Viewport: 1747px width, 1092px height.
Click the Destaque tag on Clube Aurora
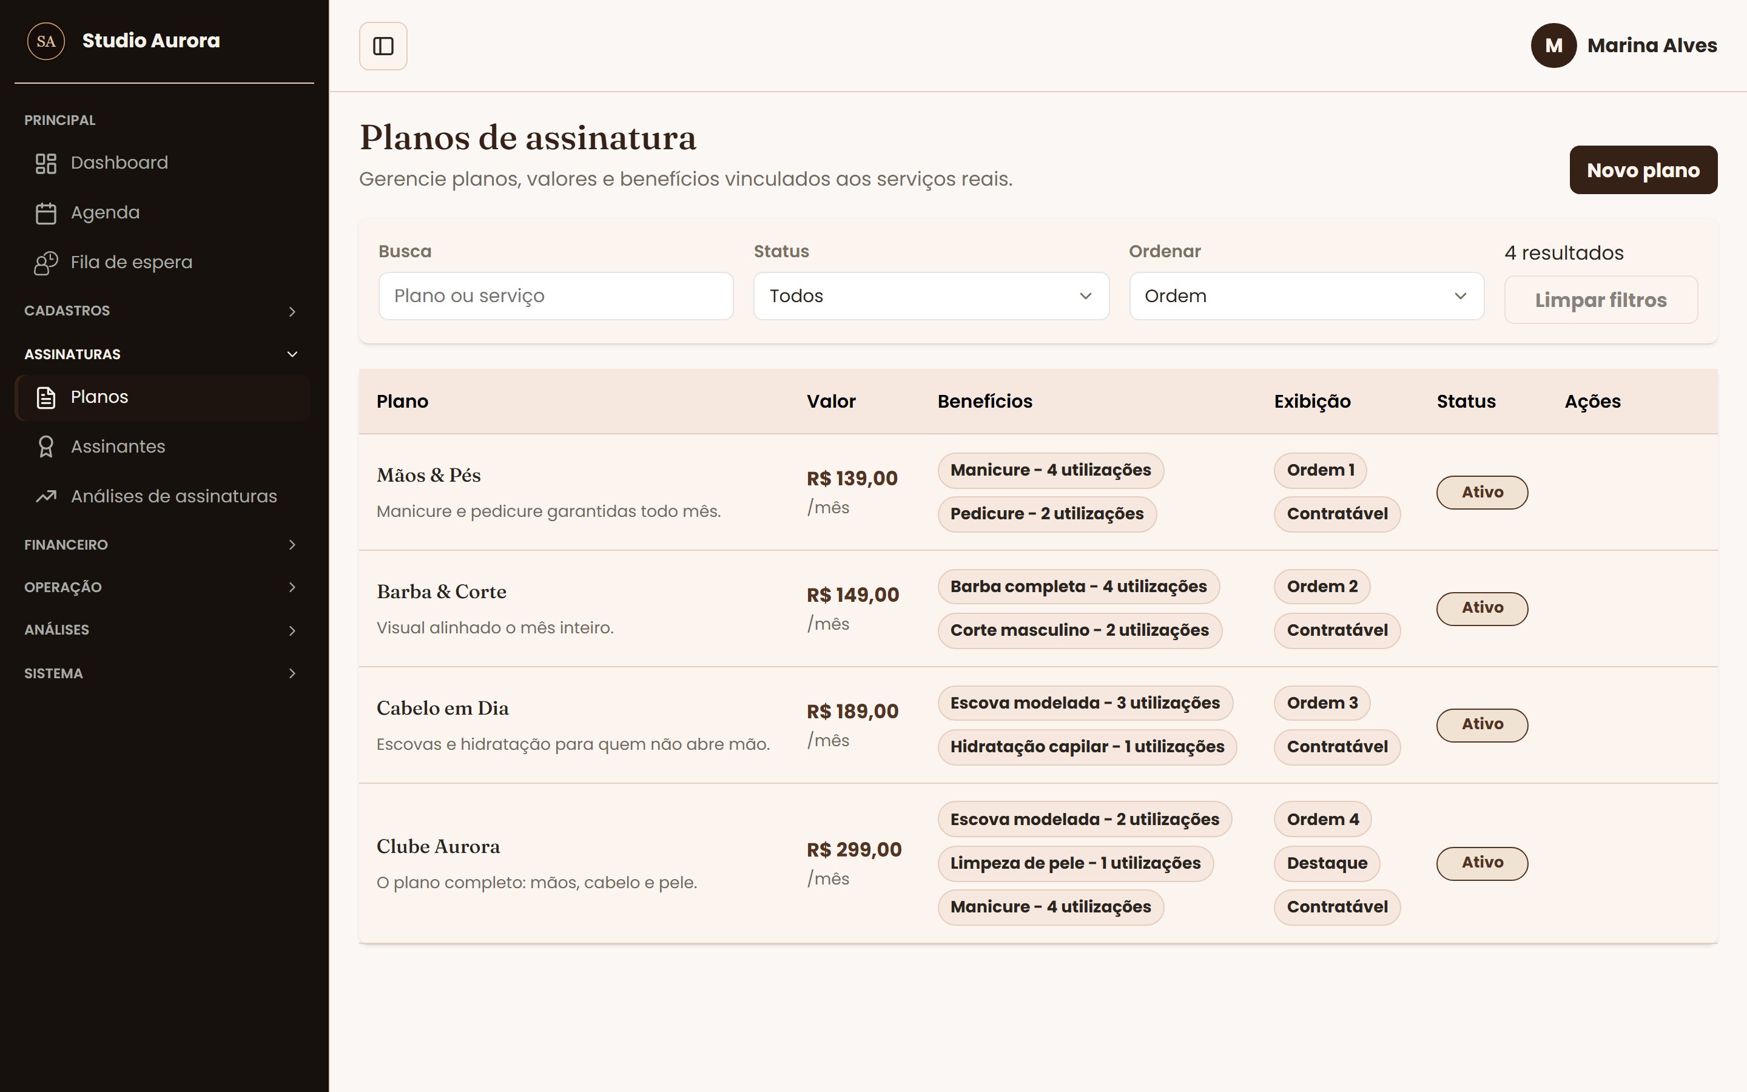click(x=1327, y=863)
